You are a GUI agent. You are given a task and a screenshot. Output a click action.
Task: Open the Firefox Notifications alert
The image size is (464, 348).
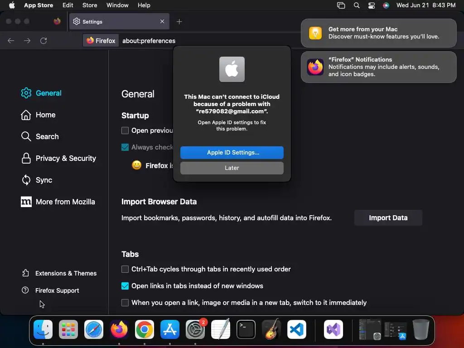pyautogui.click(x=378, y=67)
